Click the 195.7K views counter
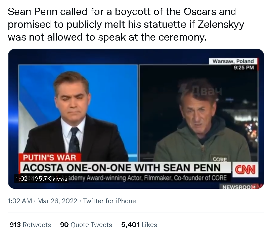The width and height of the screenshot is (271, 234). tap(51, 179)
